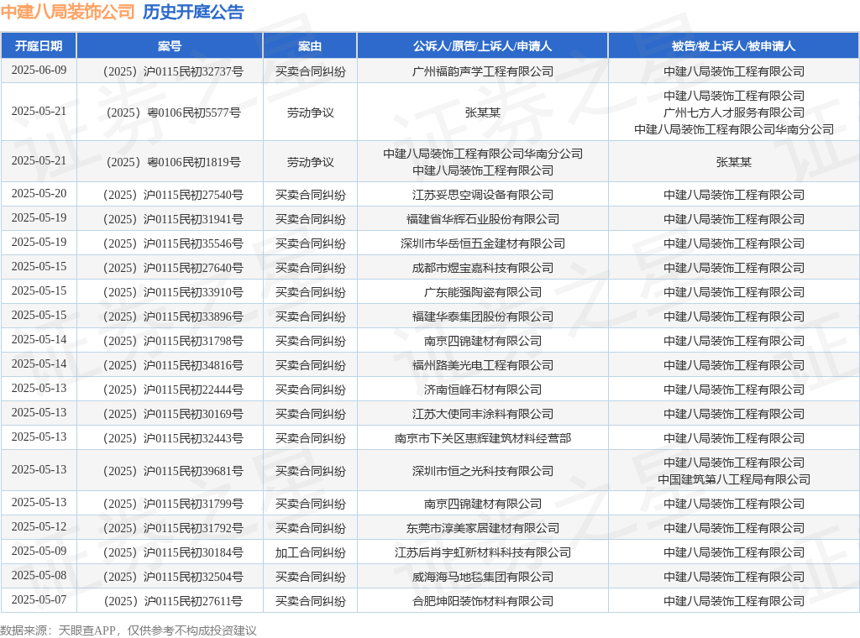The width and height of the screenshot is (860, 638).
Task: Select case number 沪0115民初31792号
Action: [x=173, y=528]
